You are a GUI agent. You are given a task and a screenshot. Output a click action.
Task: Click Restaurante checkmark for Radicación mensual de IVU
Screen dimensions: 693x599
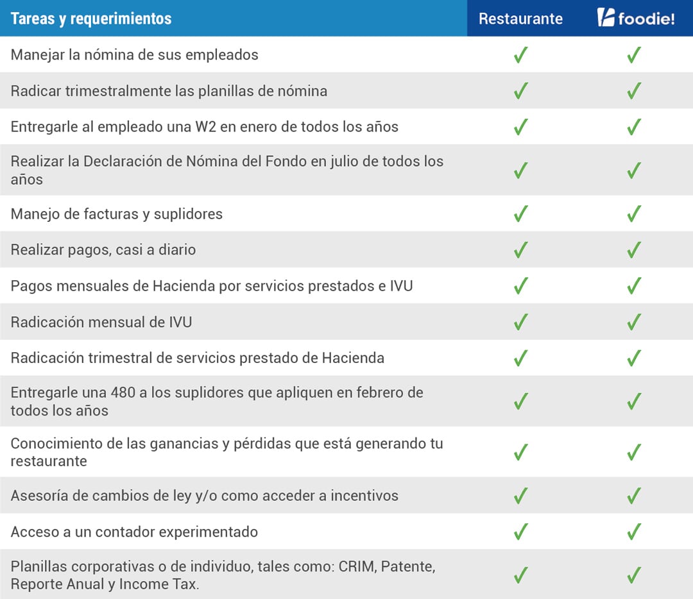521,321
